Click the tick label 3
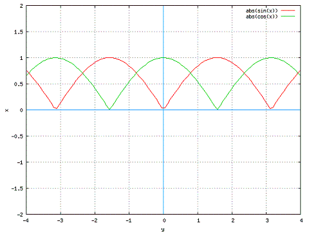Image resolution: width=309 pixels, height=232 pixels. tap(267, 220)
